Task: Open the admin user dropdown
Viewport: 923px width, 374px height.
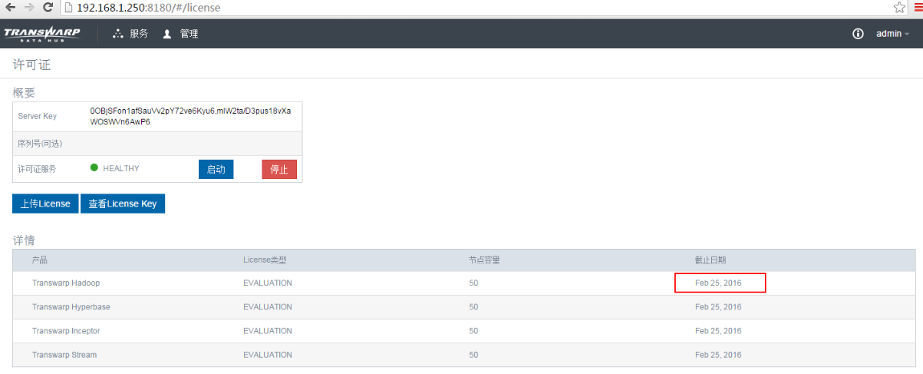Action: click(x=892, y=34)
